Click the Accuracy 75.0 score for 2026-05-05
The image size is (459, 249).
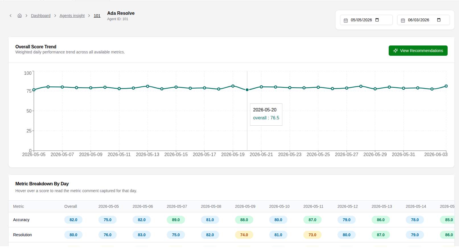point(108,220)
